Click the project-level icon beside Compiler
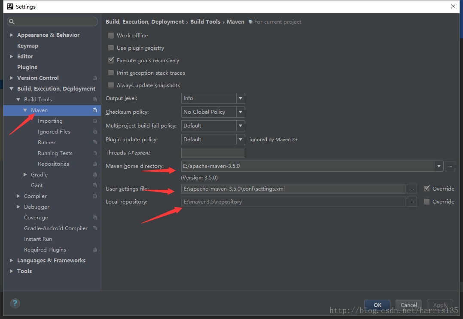463x319 pixels. pos(95,196)
